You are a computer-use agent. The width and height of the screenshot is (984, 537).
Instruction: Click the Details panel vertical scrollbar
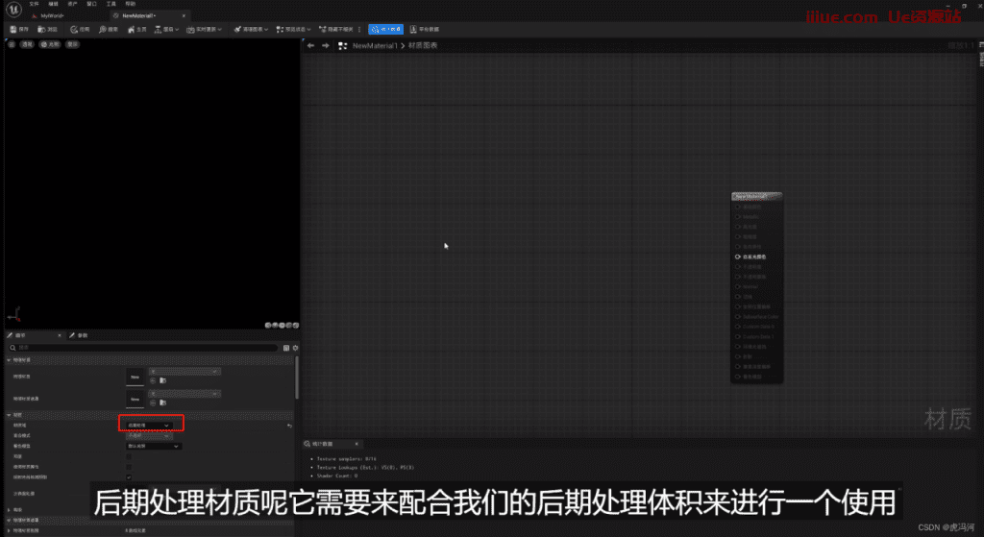(296, 378)
